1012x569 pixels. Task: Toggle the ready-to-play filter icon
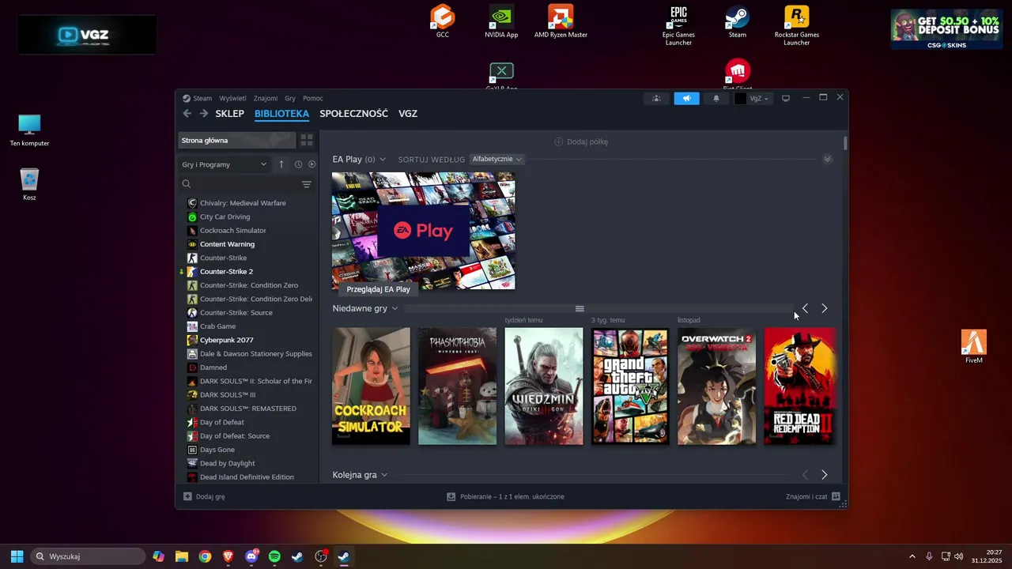tap(312, 164)
